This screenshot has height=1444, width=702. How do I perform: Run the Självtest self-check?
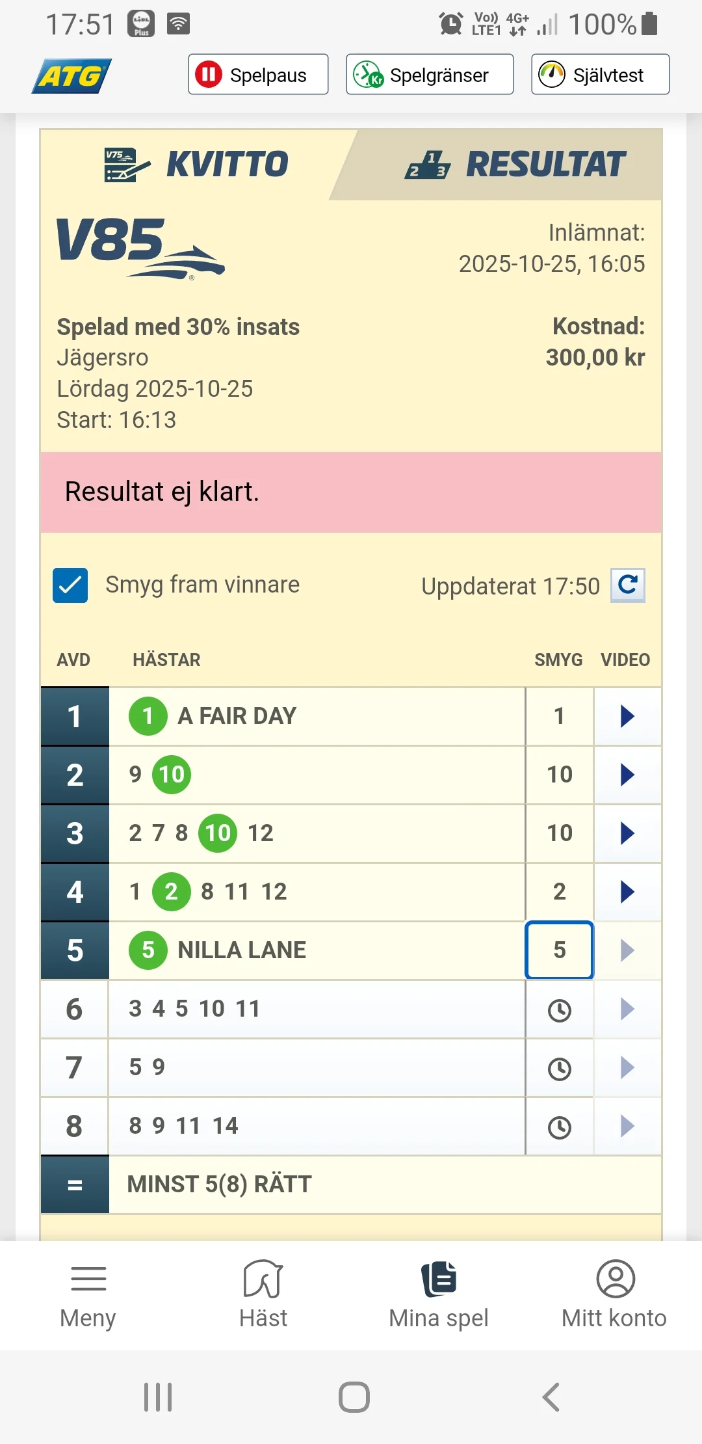pyautogui.click(x=599, y=74)
